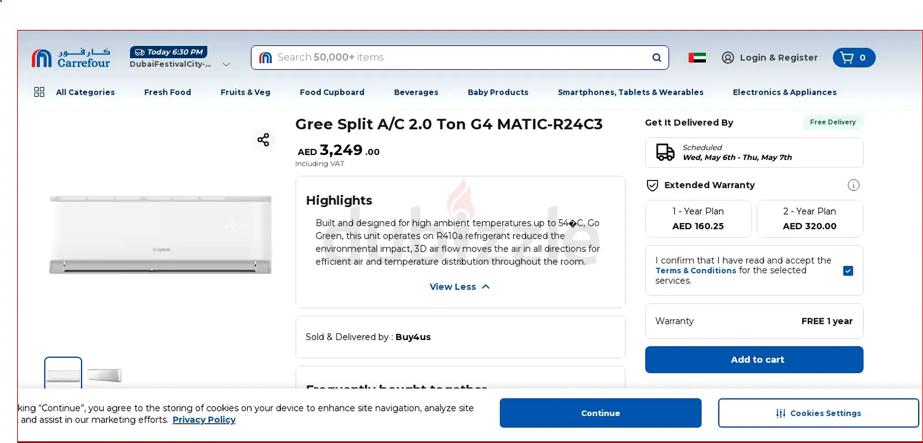Screen dimensions: 923x443
Task: Select the 2 - Year Plan warranty
Action: click(x=810, y=219)
